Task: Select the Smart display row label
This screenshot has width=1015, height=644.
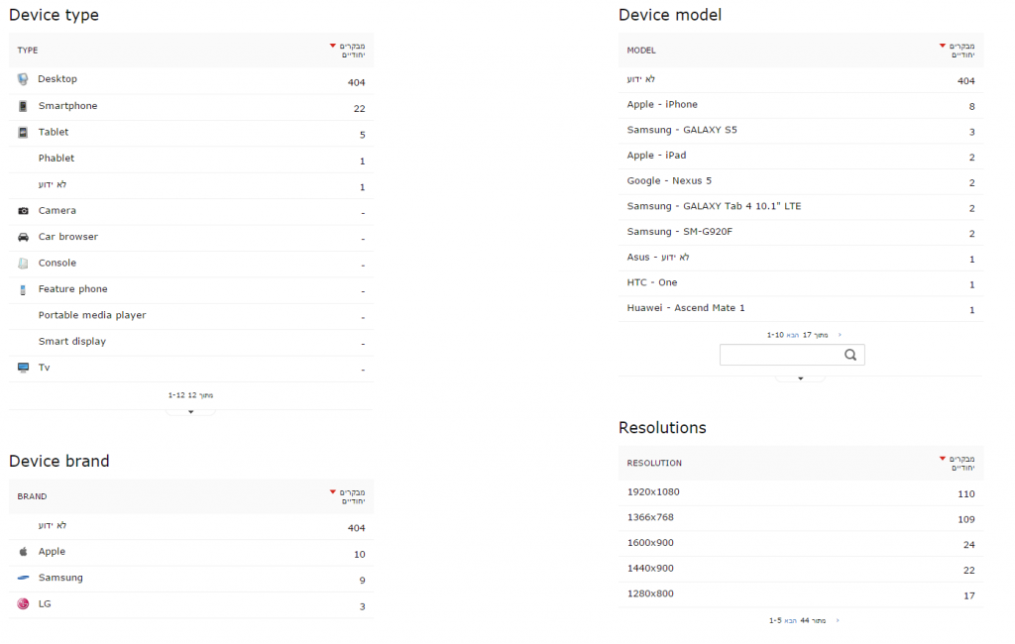Action: pyautogui.click(x=71, y=341)
